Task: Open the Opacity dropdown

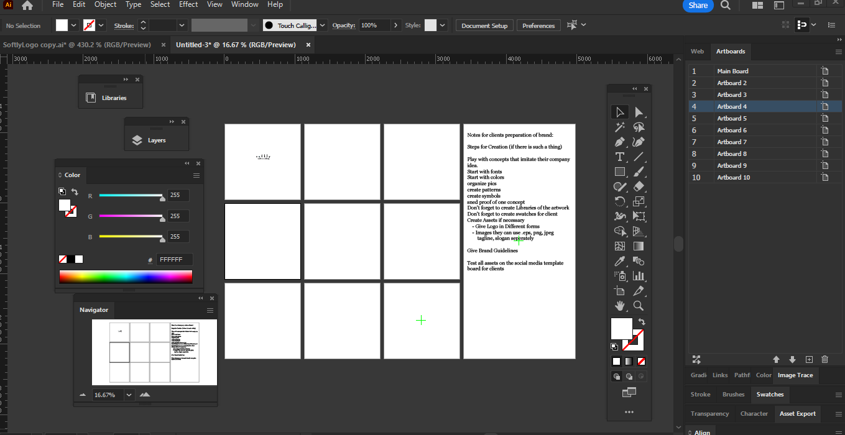Action: click(x=396, y=25)
